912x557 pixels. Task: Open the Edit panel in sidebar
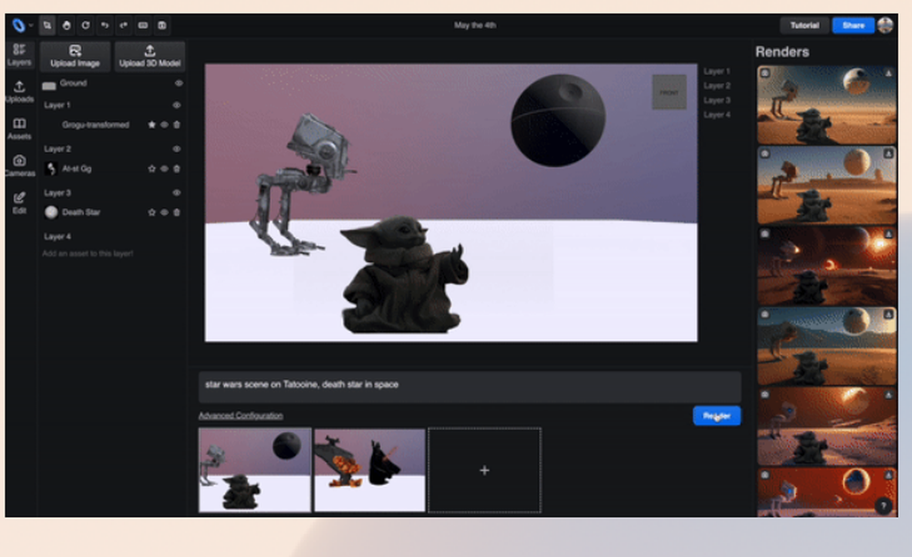(x=19, y=202)
